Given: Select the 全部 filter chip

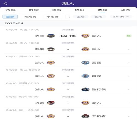Looking at the screenshot, I should pos(10,17).
